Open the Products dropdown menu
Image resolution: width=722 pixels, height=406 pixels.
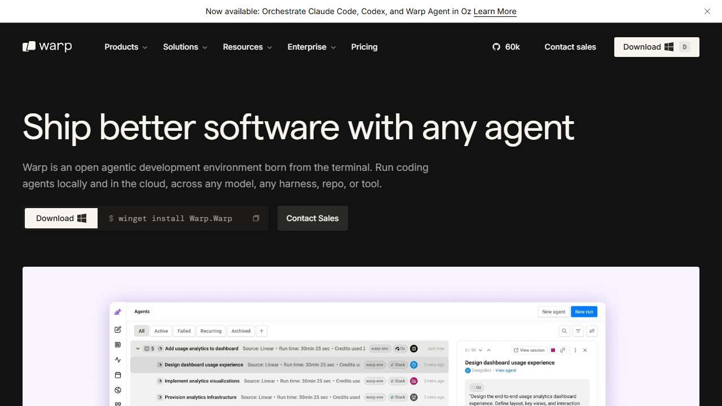pos(126,47)
